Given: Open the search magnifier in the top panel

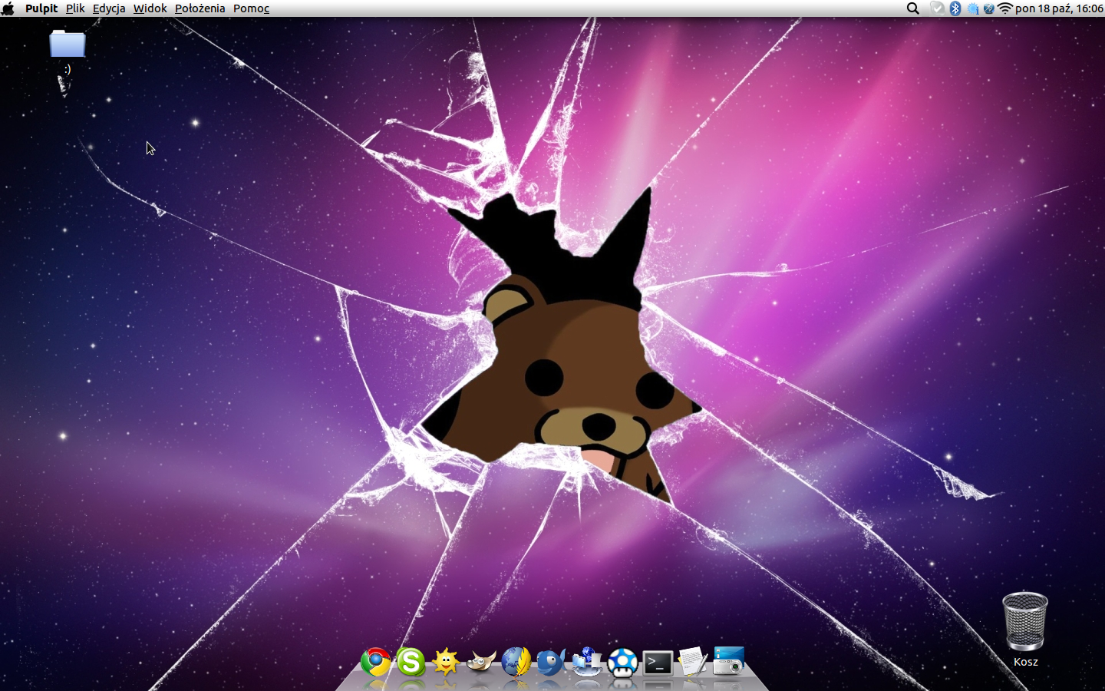Looking at the screenshot, I should pyautogui.click(x=913, y=8).
